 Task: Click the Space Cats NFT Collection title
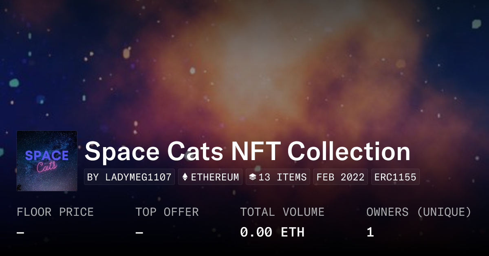click(247, 152)
